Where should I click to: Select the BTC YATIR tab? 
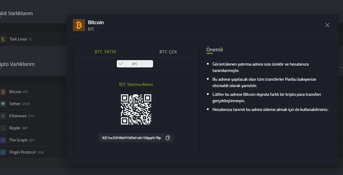pyautogui.click(x=105, y=52)
